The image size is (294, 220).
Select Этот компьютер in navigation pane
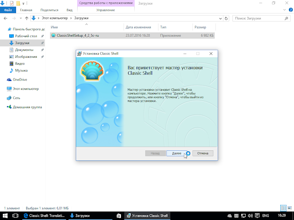point(23,89)
